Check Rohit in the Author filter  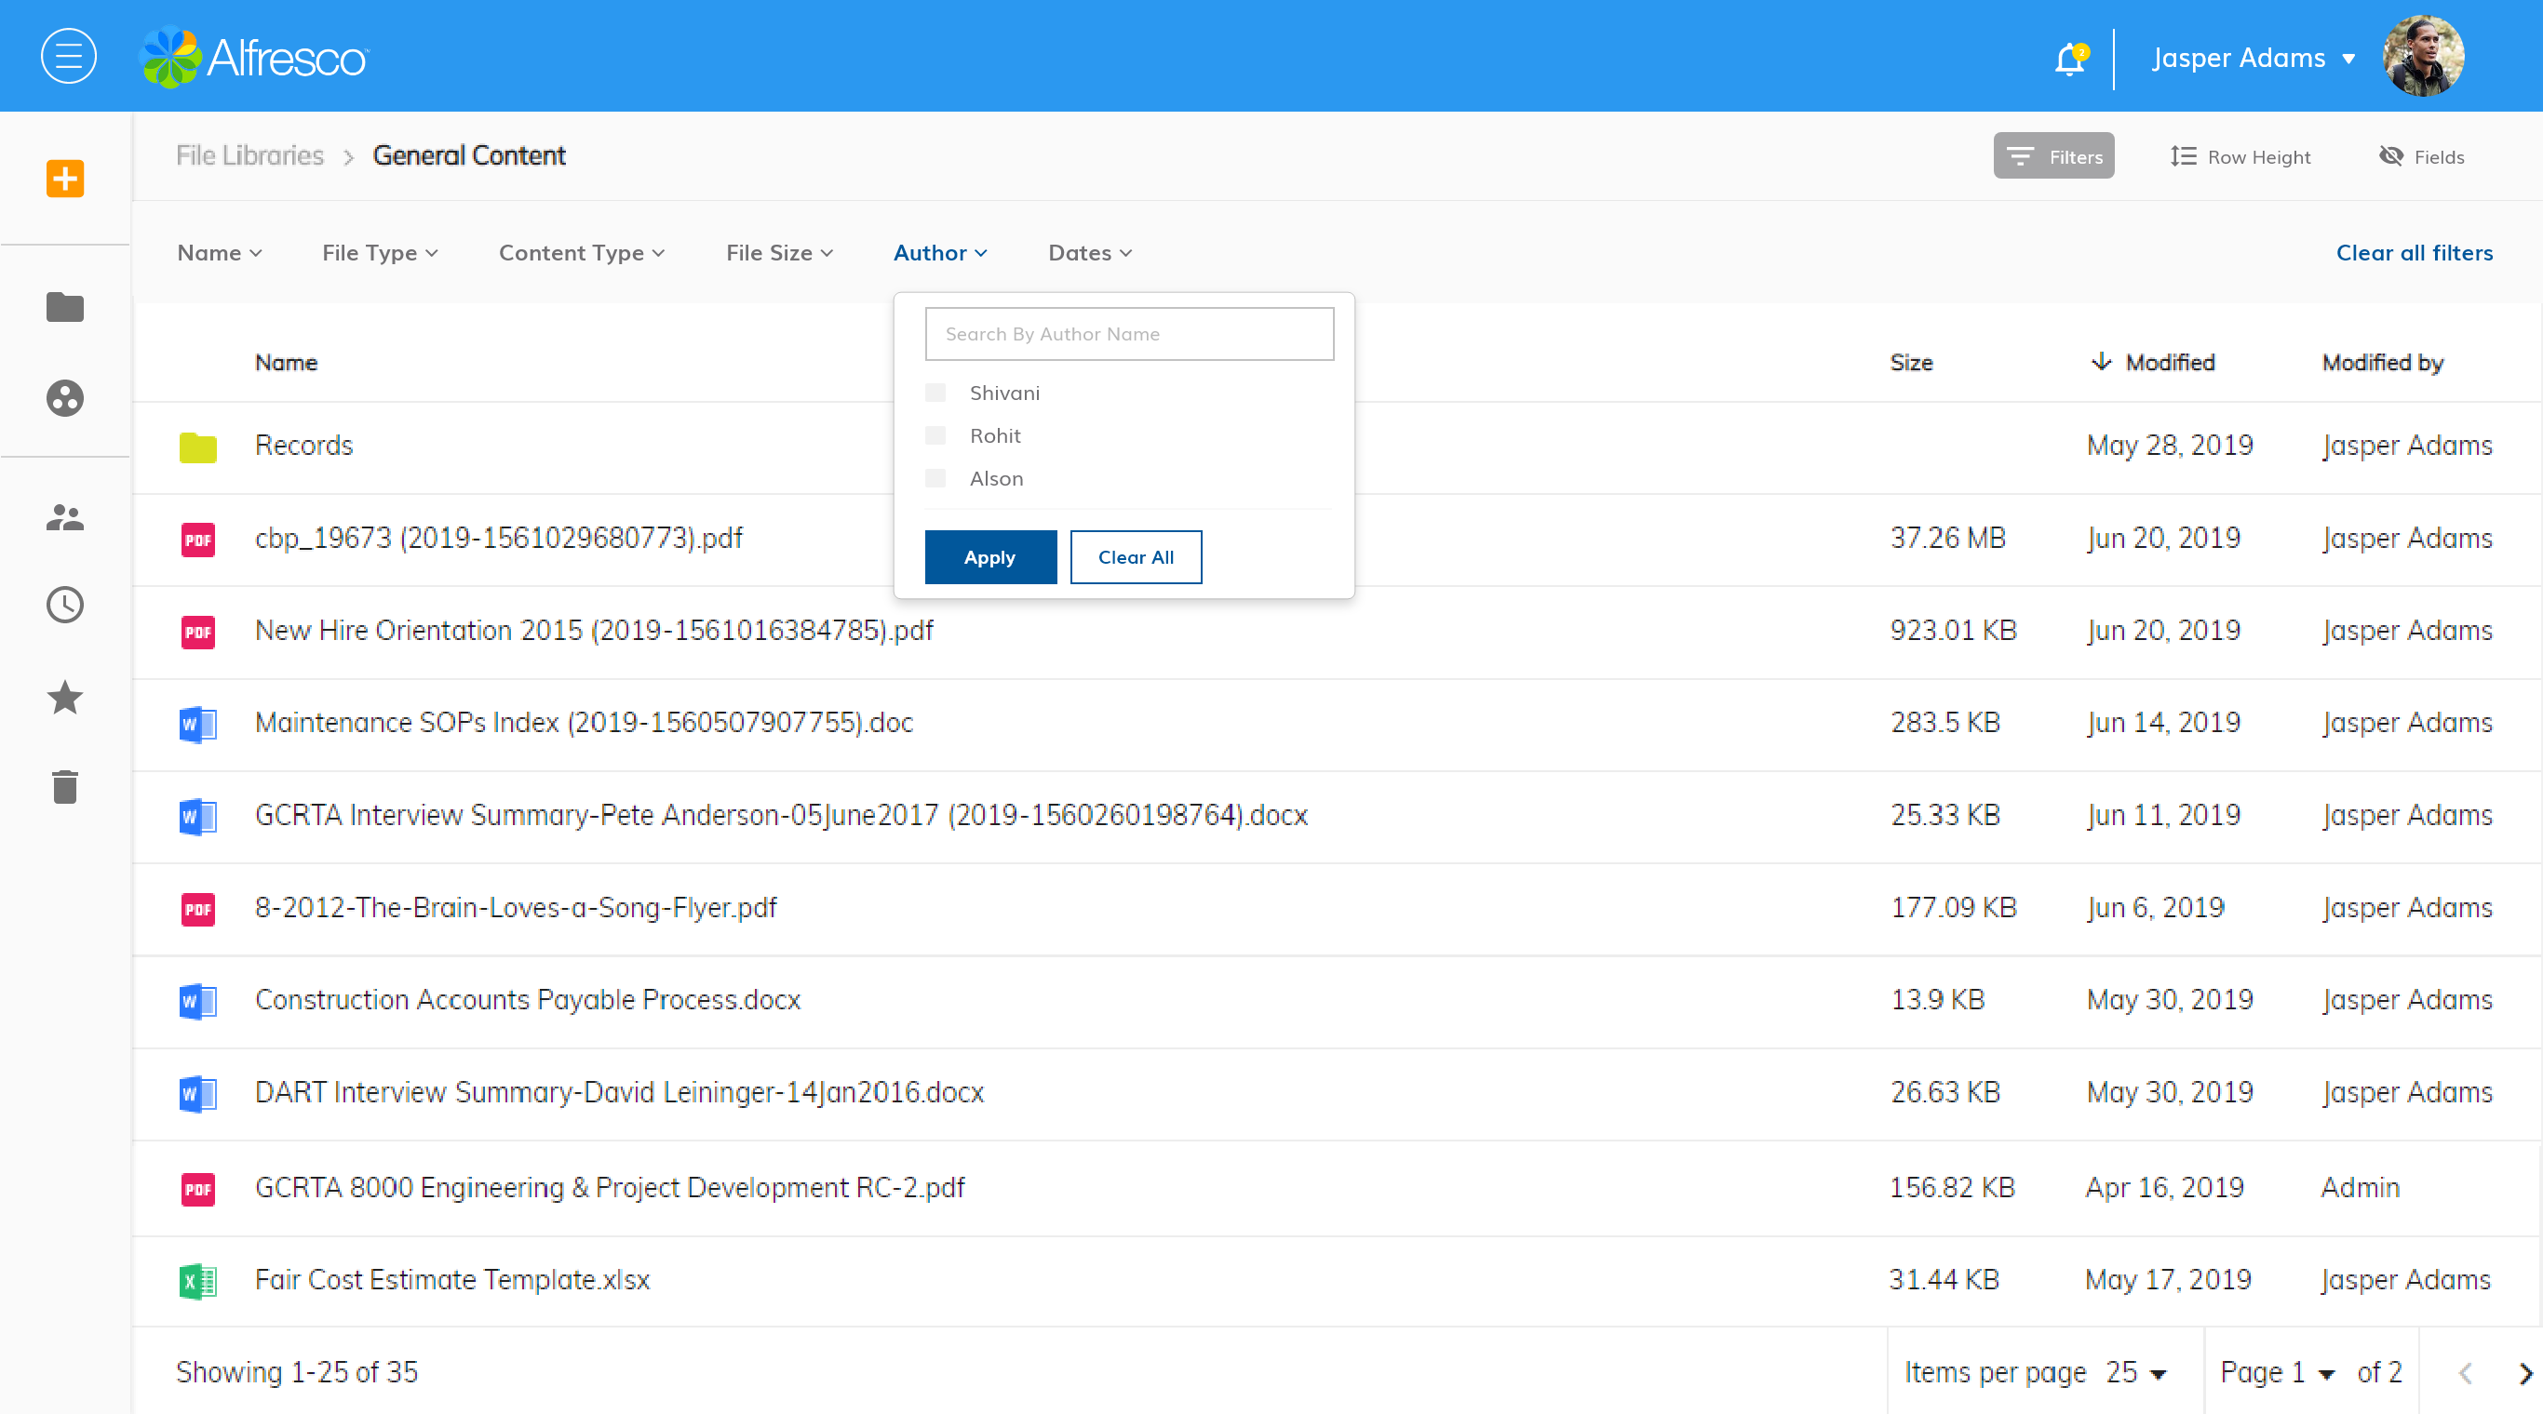[x=934, y=435]
